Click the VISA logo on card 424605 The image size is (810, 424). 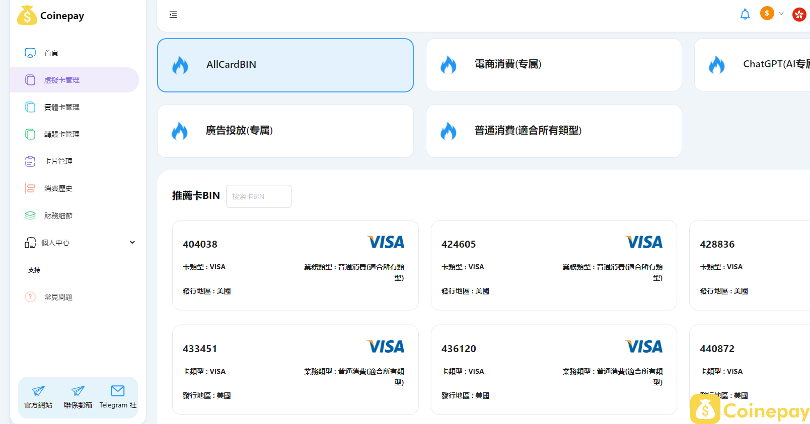[644, 242]
